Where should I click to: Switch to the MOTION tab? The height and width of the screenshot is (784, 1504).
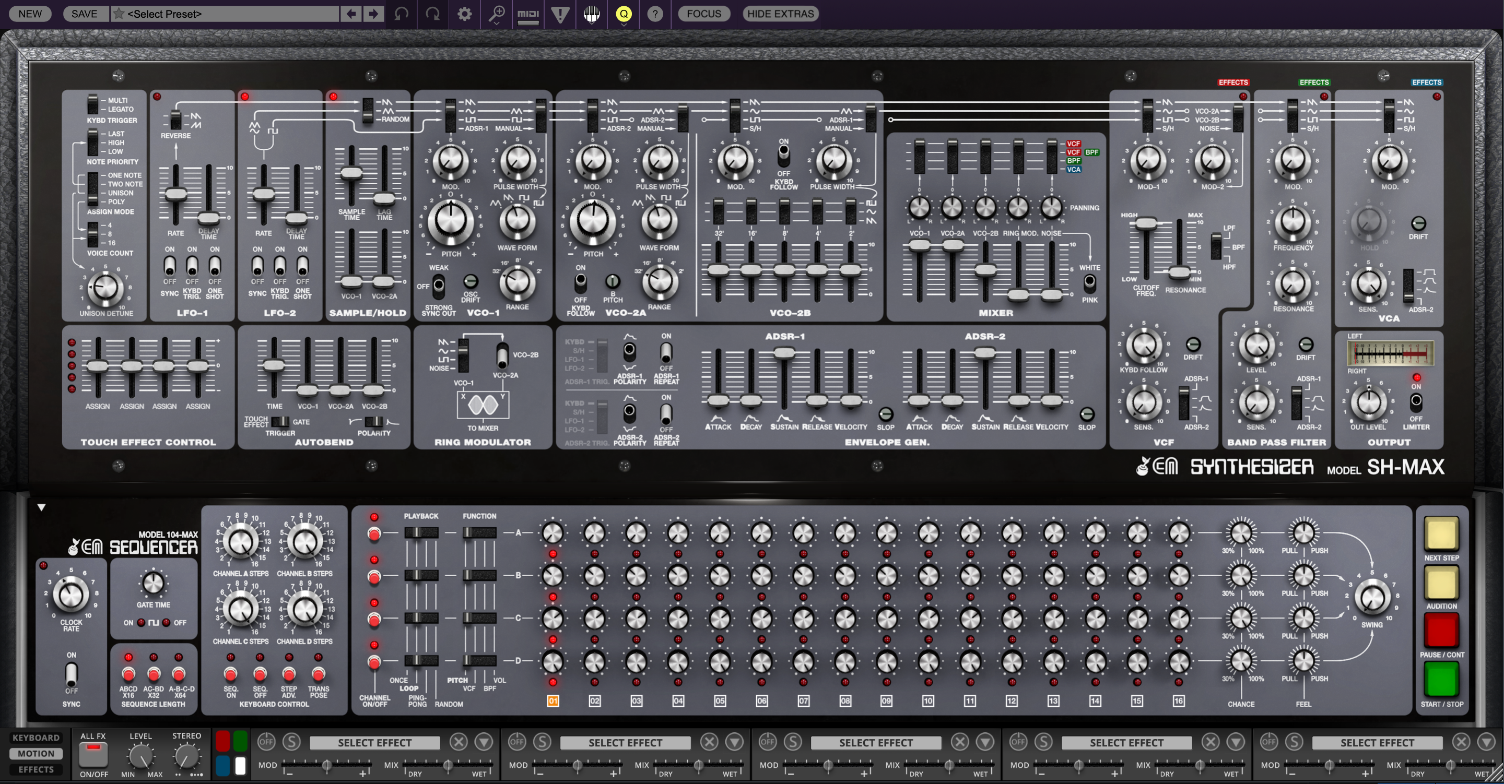(x=36, y=754)
